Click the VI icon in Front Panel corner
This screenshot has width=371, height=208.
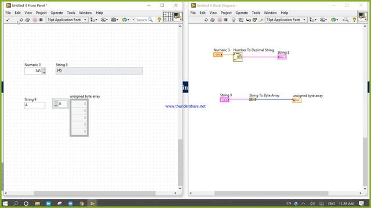point(177,17)
